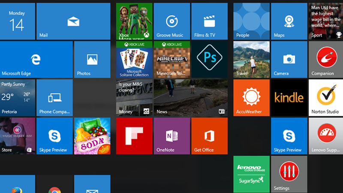The width and height of the screenshot is (343, 193).
Task: Open Films & TV tile
Action: (209, 21)
